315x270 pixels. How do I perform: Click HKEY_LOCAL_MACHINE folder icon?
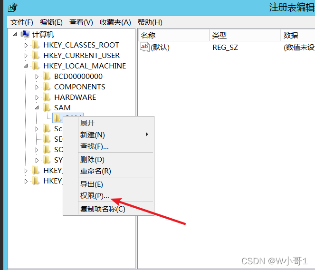(36, 66)
